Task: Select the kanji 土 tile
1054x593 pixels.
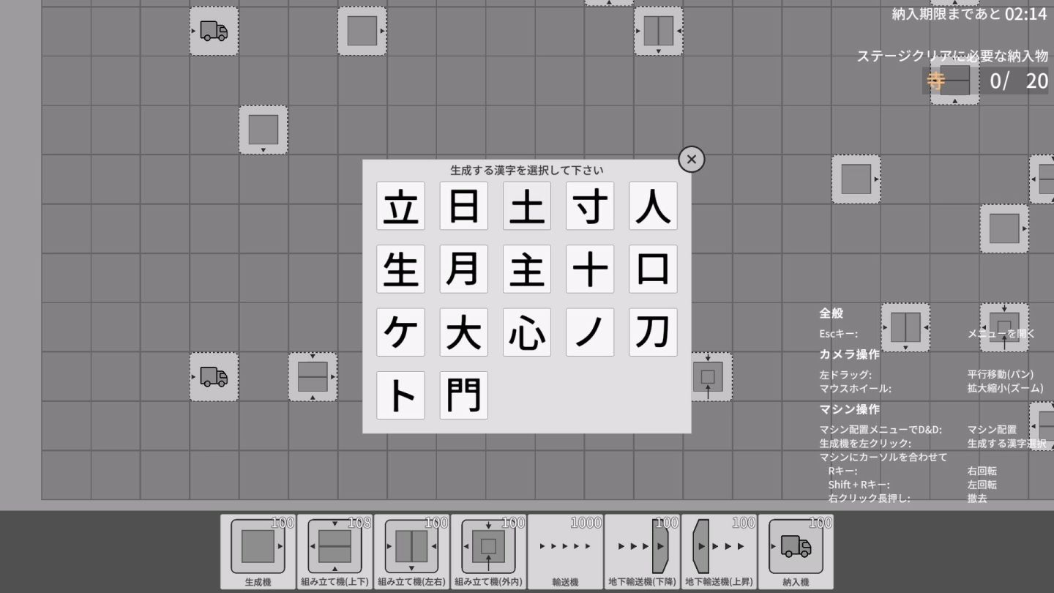Action: pyautogui.click(x=527, y=206)
